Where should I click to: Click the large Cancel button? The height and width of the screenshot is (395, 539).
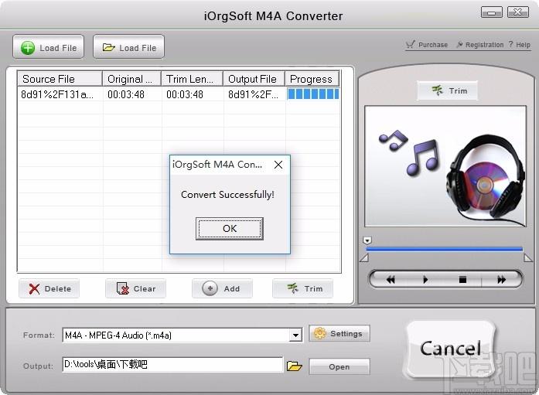[x=450, y=349]
